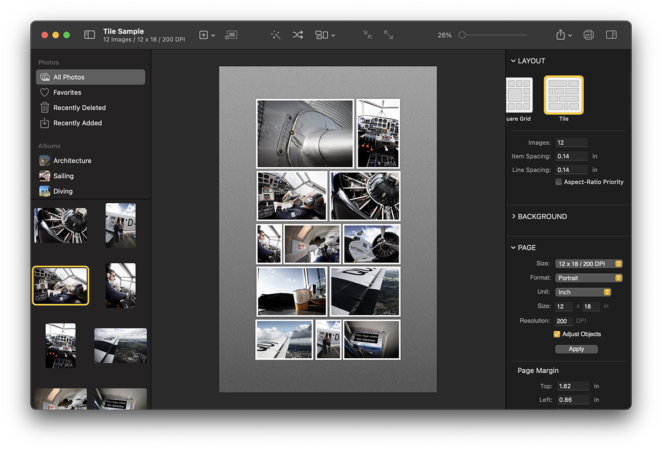Click the shrink arrows icon

point(367,35)
